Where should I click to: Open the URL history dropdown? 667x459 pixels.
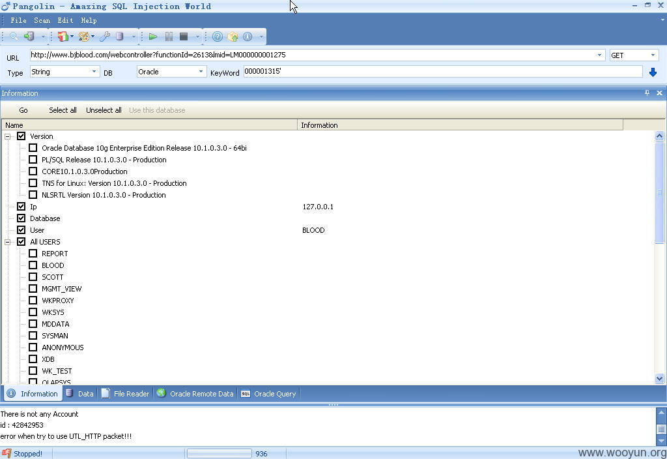pos(599,55)
